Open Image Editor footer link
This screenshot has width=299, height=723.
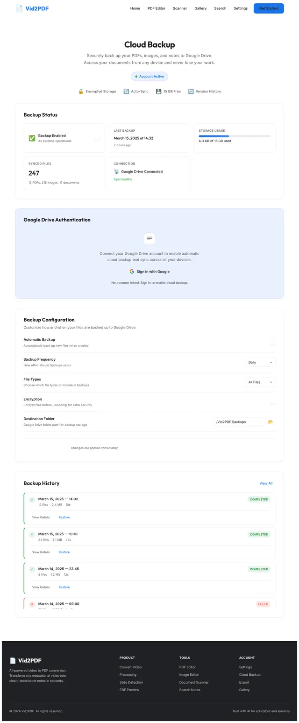coord(189,675)
